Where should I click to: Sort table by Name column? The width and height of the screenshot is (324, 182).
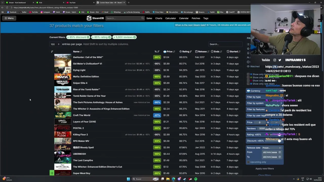point(77,52)
